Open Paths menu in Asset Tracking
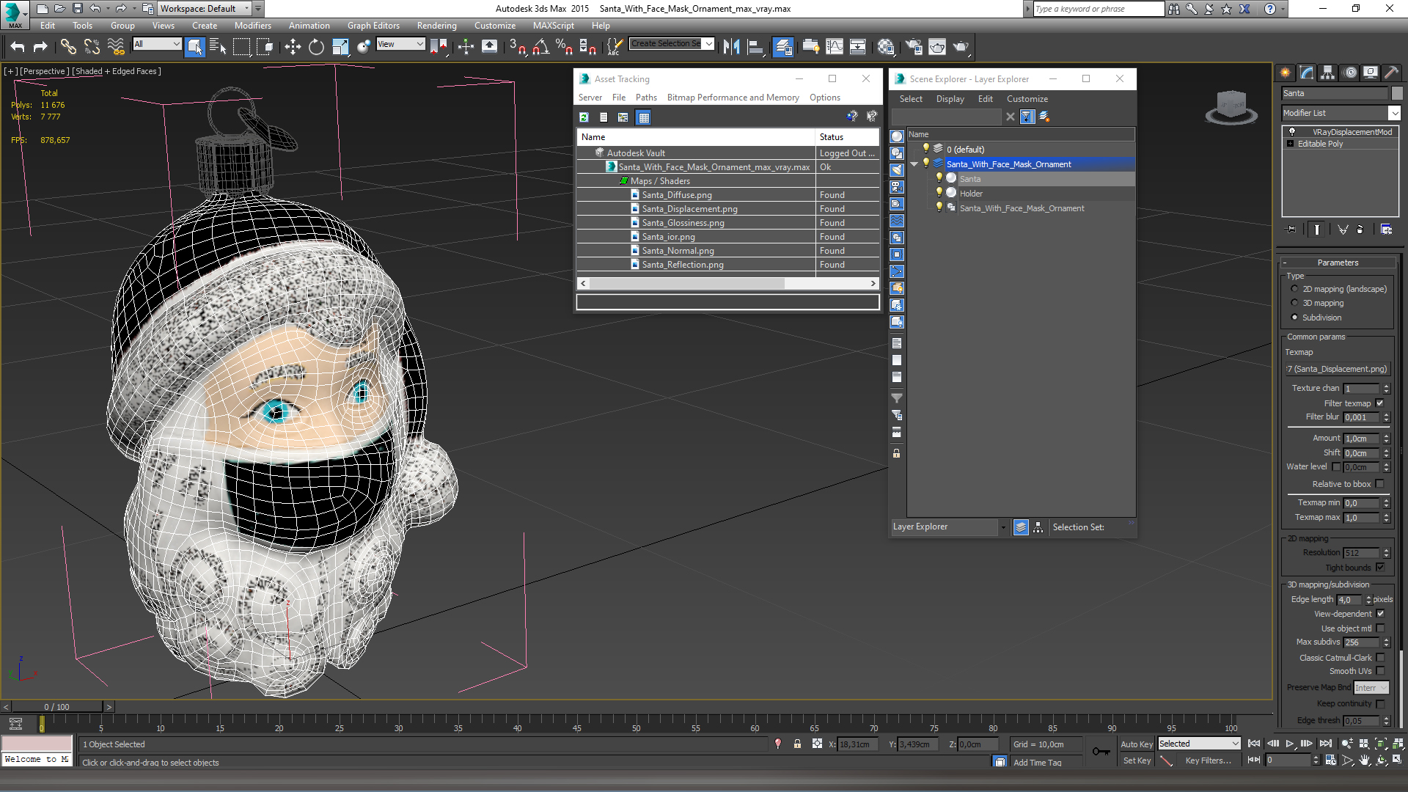The height and width of the screenshot is (792, 1408). pos(646,98)
